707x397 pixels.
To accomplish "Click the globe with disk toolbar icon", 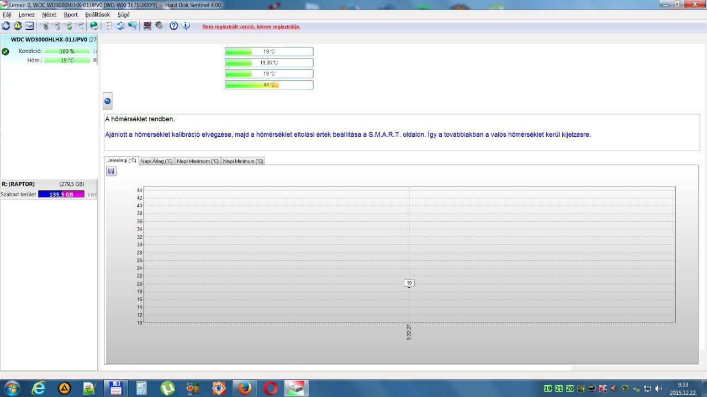I will point(94,26).
